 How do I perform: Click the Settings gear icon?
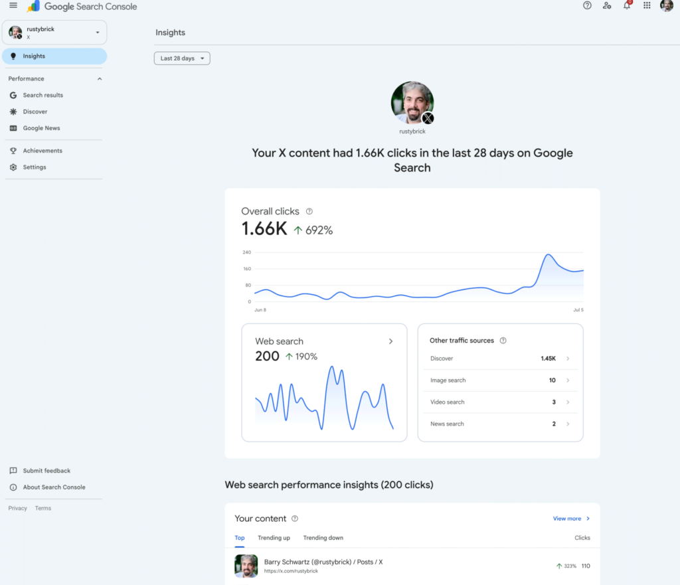(13, 167)
